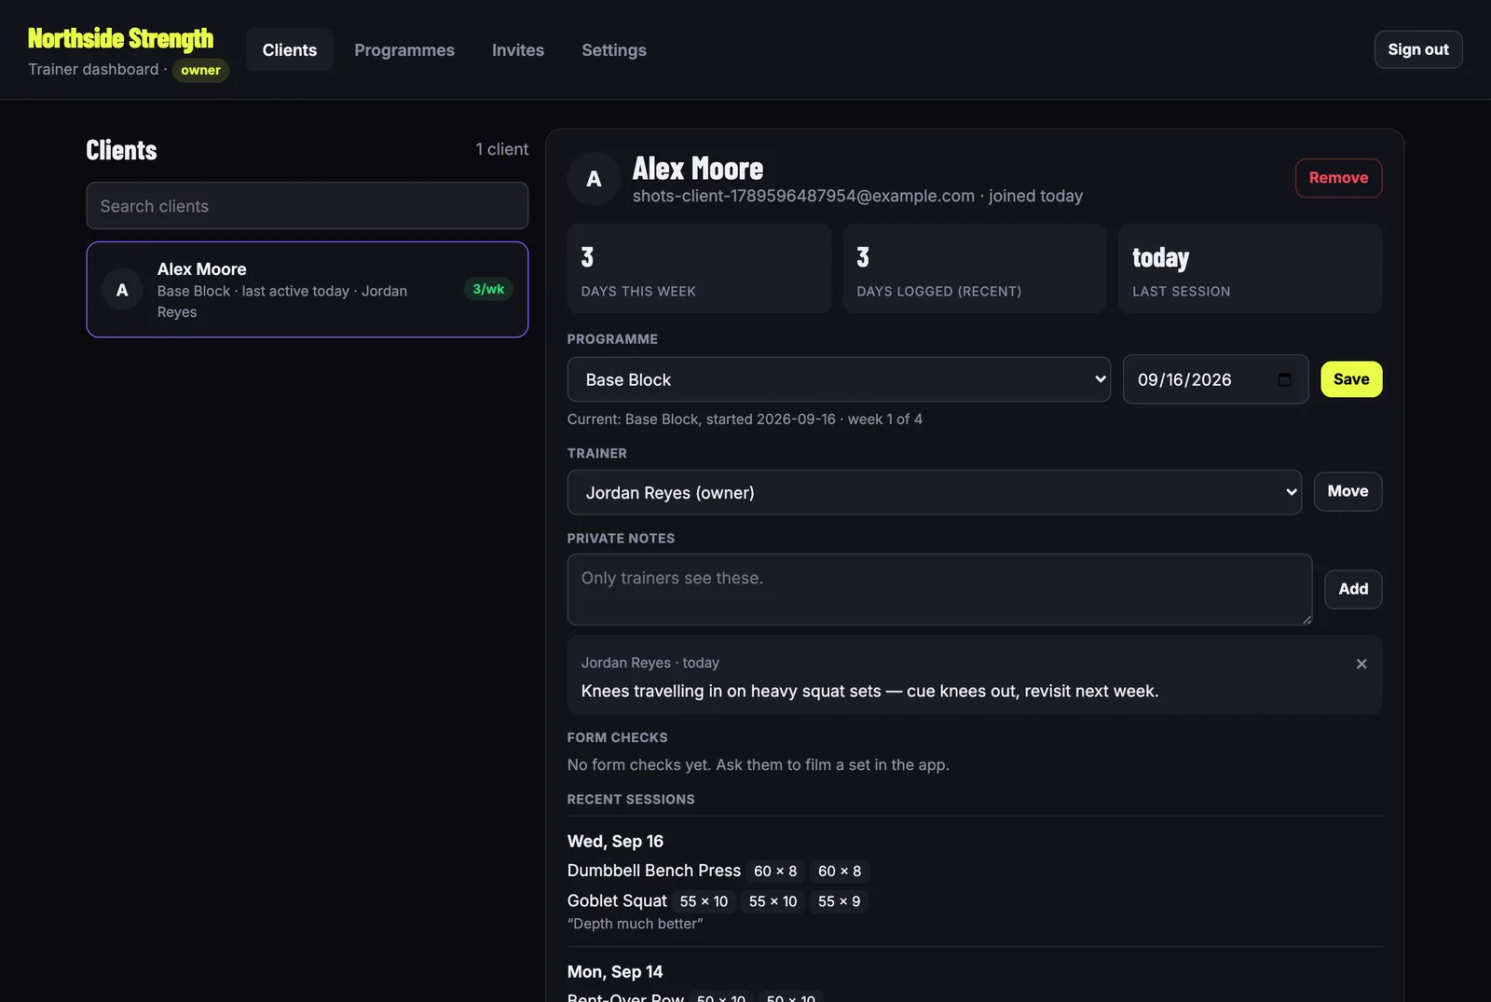
Task: Open the calendar picker in start date field
Action: (1285, 379)
